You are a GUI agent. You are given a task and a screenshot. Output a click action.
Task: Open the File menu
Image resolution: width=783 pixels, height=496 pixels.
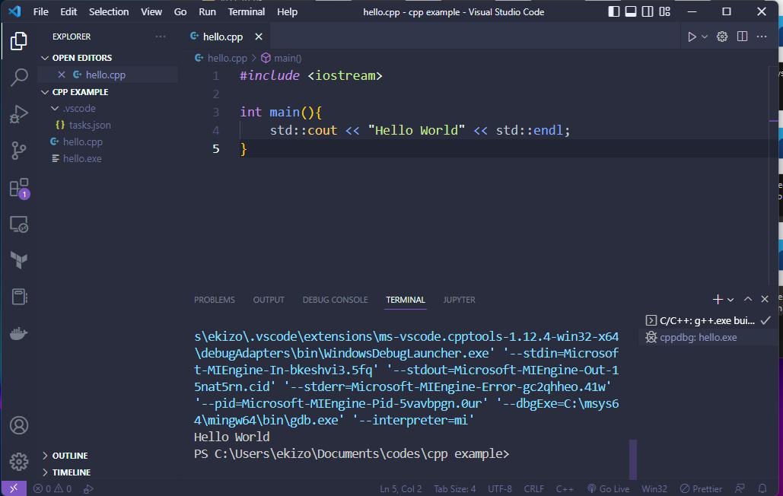click(40, 11)
